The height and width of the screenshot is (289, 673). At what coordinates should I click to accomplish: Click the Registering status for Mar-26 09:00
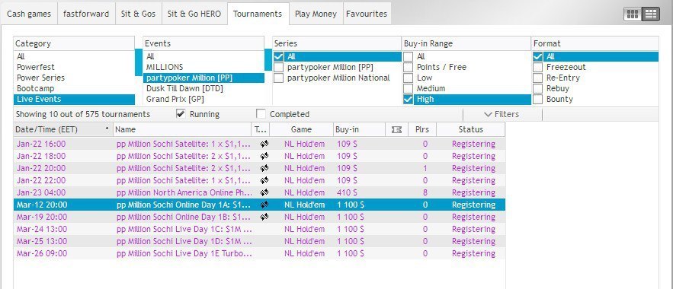473,253
